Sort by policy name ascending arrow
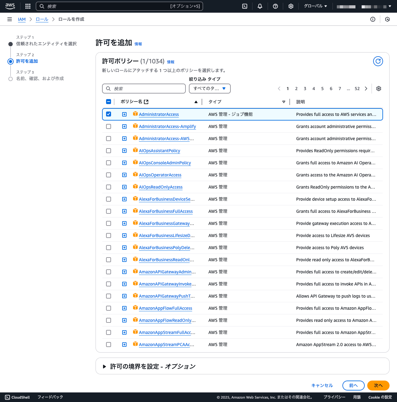Screen dimensions: 397x402 (x=196, y=102)
